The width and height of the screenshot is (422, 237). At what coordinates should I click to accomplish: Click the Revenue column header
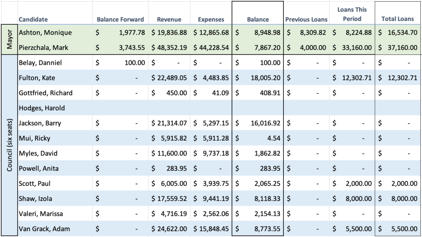pyautogui.click(x=167, y=19)
